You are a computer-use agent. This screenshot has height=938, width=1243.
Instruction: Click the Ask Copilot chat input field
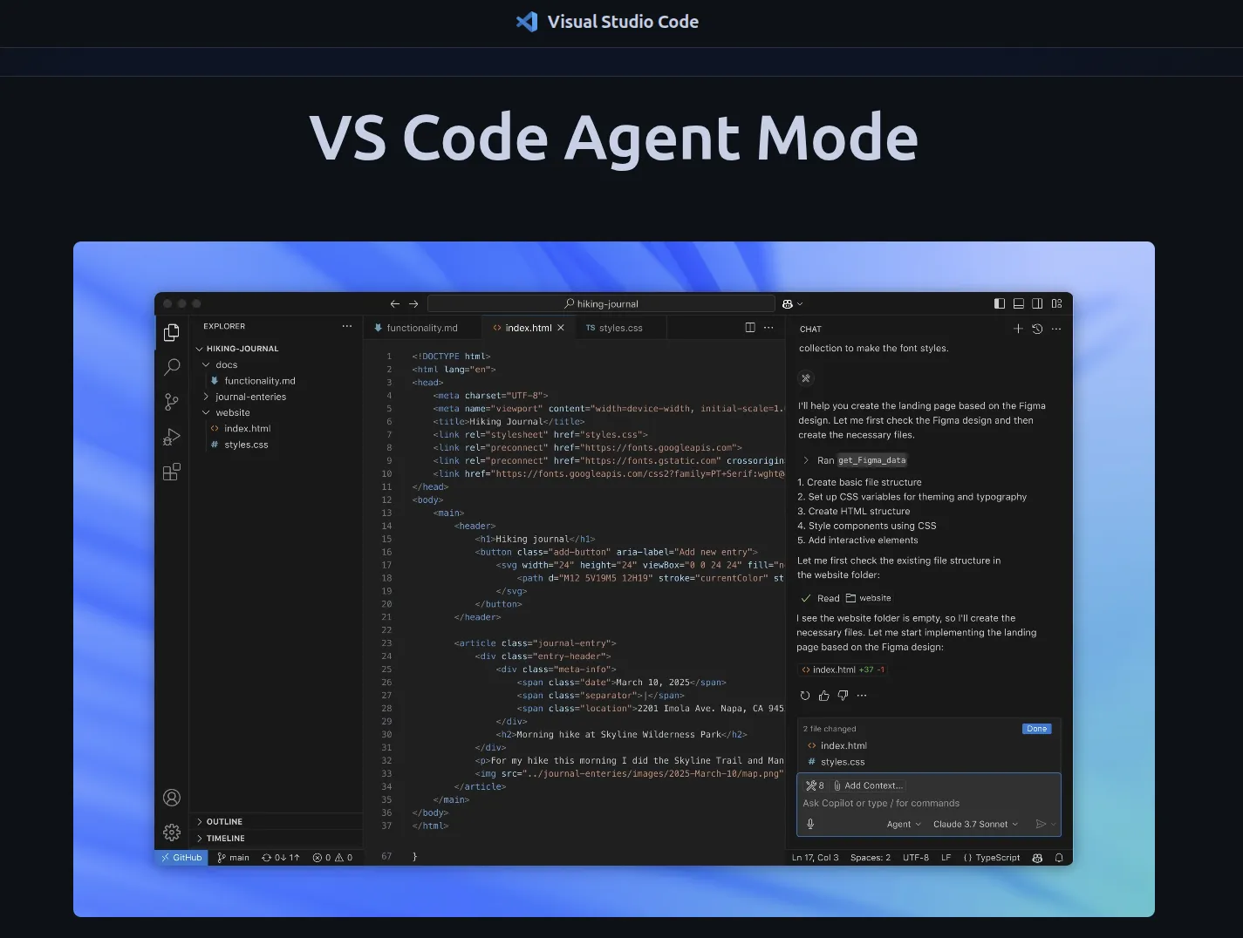[x=928, y=803]
